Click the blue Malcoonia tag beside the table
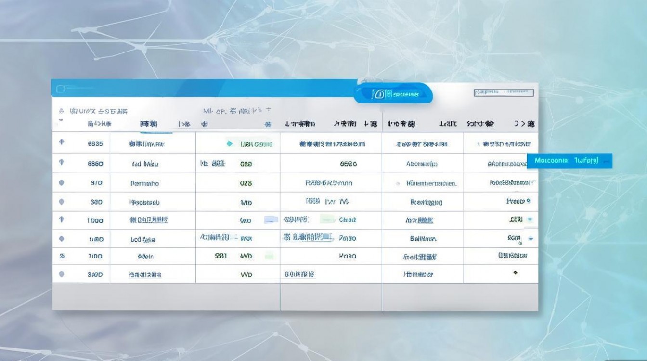 point(569,161)
